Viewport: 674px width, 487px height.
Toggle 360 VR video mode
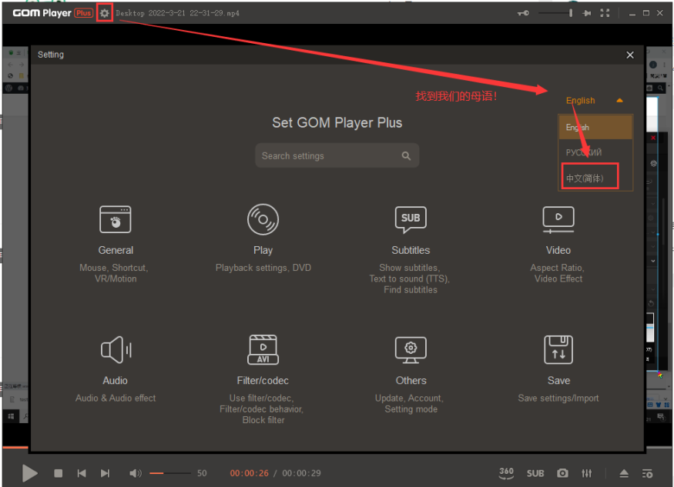(506, 473)
